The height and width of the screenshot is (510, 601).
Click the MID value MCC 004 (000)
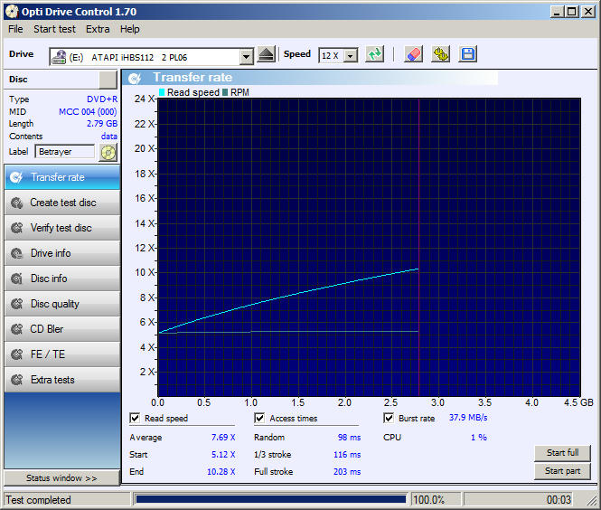point(88,111)
